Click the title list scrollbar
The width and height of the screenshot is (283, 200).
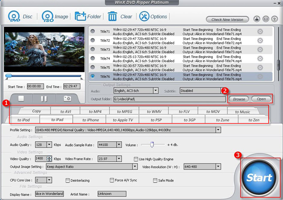point(279,65)
